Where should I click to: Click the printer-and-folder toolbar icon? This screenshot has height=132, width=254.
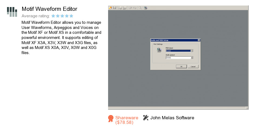pos(120,8)
